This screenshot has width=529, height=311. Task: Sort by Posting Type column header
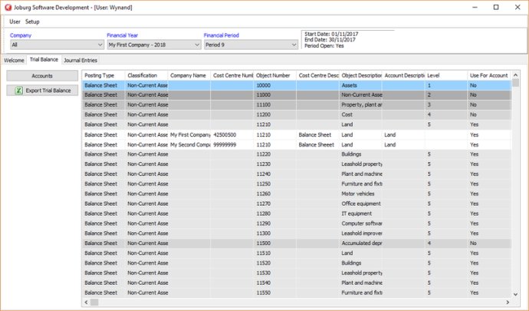(103, 75)
